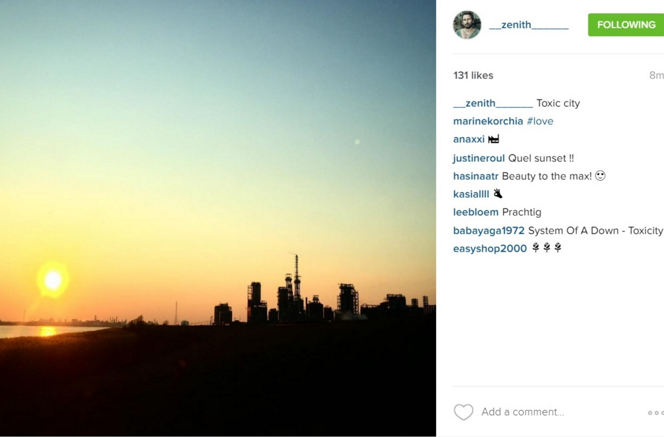Screen dimensions: 664x437
Task: View the 131 likes list
Action: coord(473,76)
